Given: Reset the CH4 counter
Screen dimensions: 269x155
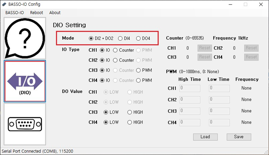Looking at the screenshot, I should point(251,57).
